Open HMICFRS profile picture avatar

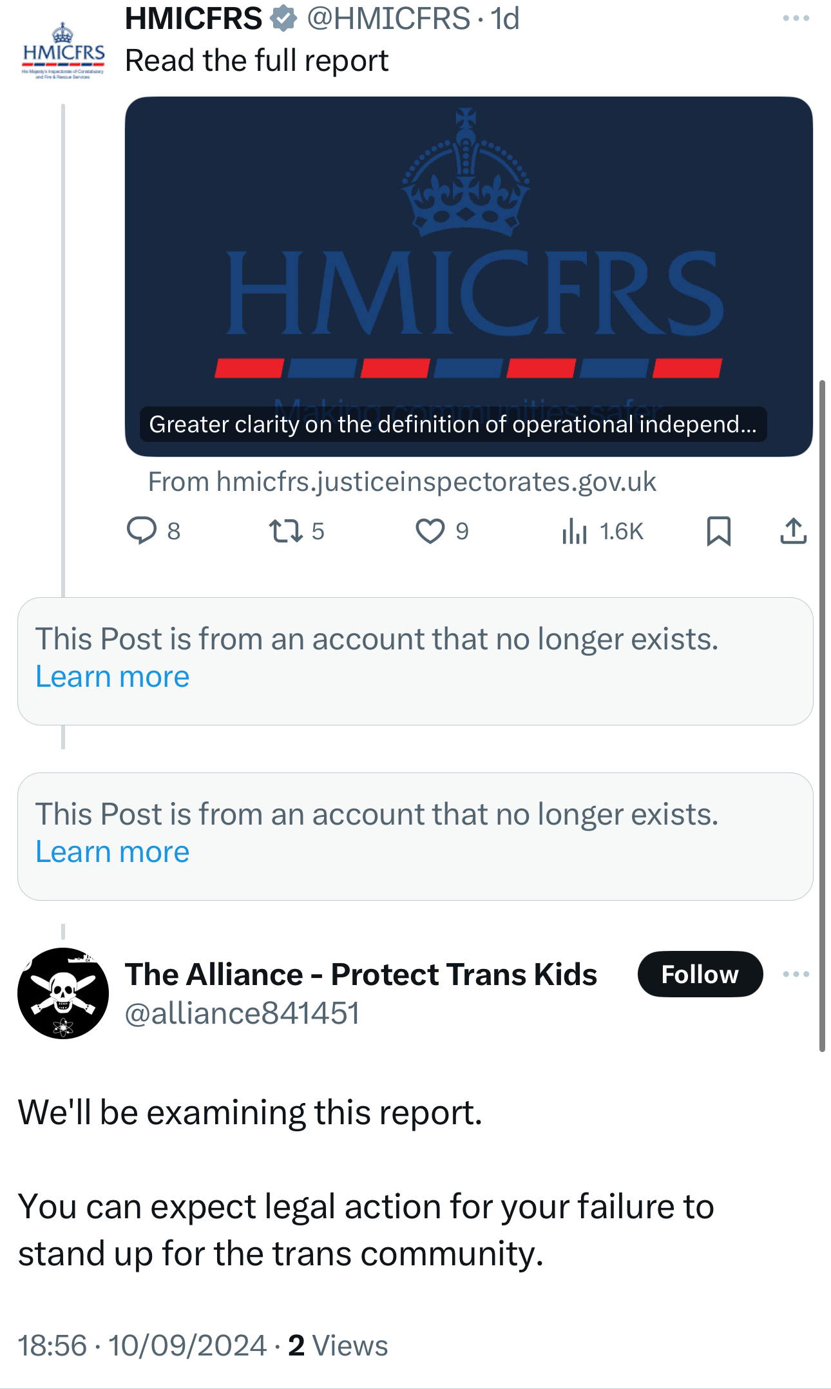pyautogui.click(x=63, y=52)
